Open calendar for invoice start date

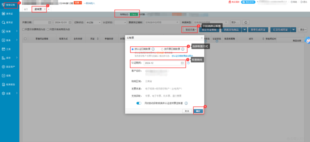pyautogui.click(x=50, y=23)
